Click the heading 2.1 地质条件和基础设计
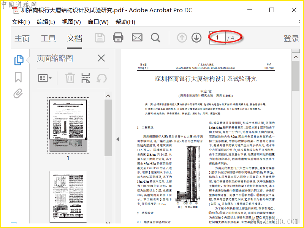Image resolution: width=304 pixels, height=228 pixels. [x=154, y=222]
